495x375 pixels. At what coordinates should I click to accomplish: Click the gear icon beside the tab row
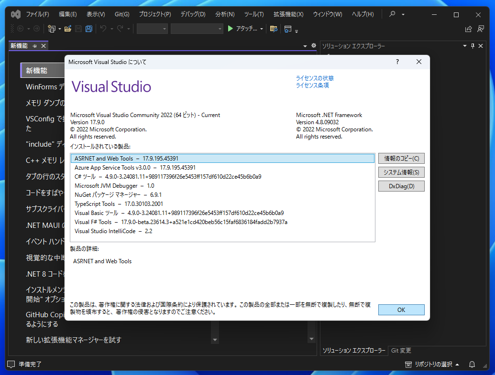[314, 44]
